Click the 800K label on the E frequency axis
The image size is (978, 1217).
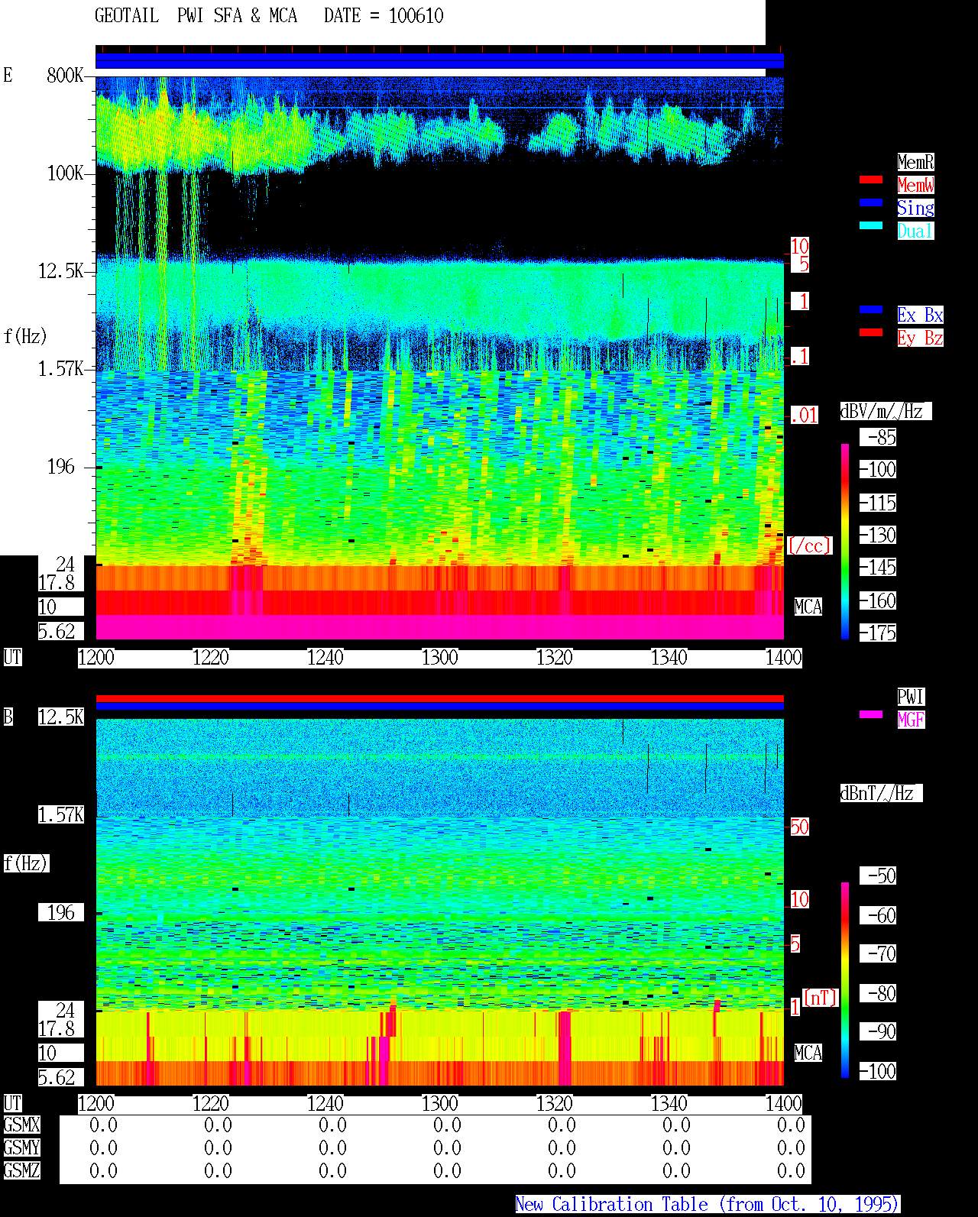click(x=65, y=76)
